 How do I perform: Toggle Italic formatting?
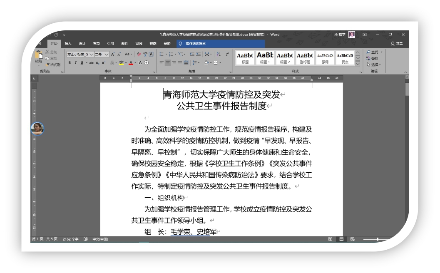[75, 63]
